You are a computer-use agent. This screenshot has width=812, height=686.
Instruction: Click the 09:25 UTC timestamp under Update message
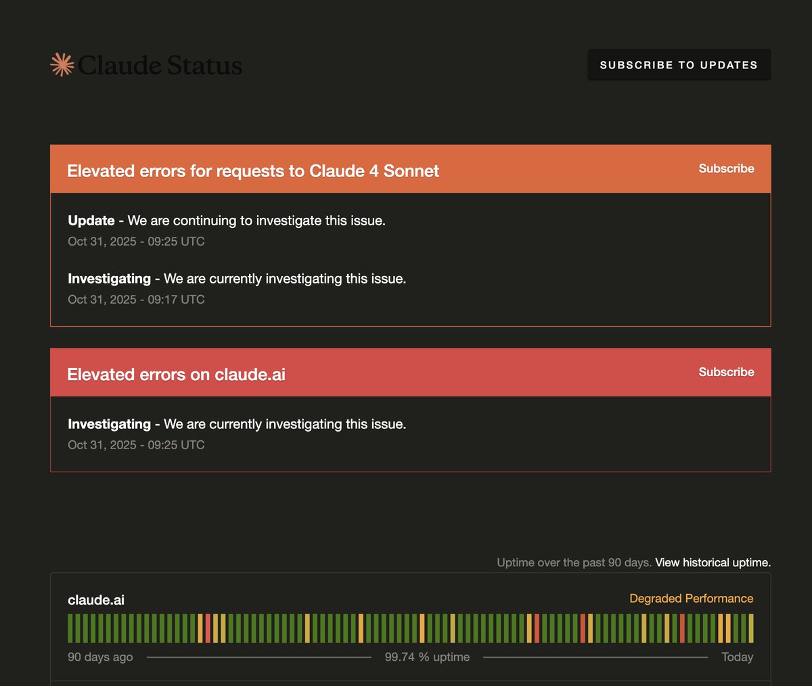tap(136, 241)
